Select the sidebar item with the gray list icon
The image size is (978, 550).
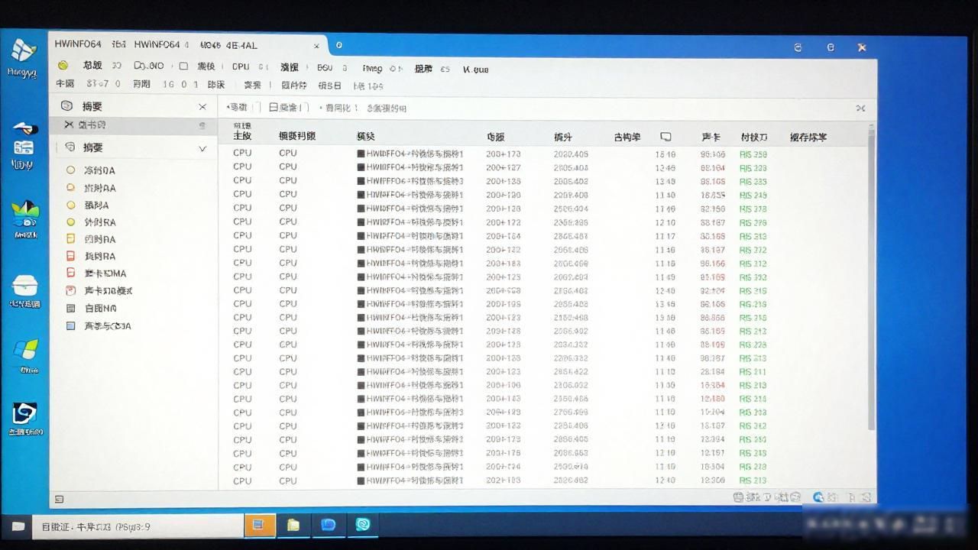coord(91,309)
